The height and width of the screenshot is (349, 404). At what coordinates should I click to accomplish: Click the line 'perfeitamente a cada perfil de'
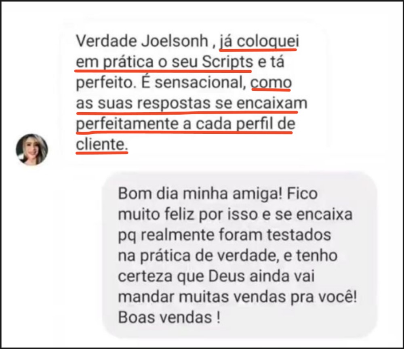click(185, 124)
